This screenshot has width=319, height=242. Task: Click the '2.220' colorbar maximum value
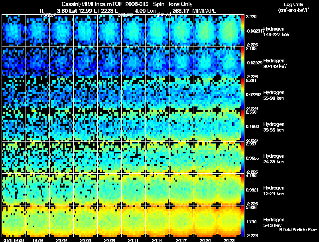251,17
